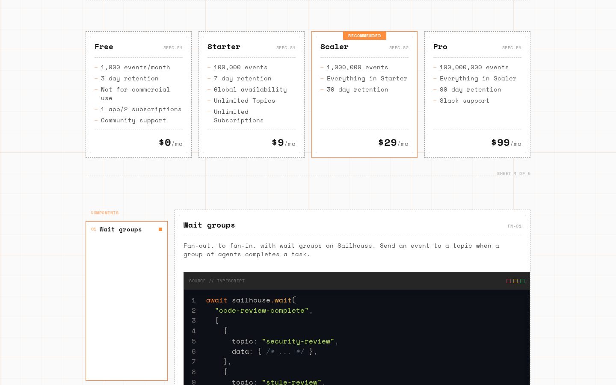Click the COMPONENTS section label
The height and width of the screenshot is (385, 616).
tap(104, 213)
